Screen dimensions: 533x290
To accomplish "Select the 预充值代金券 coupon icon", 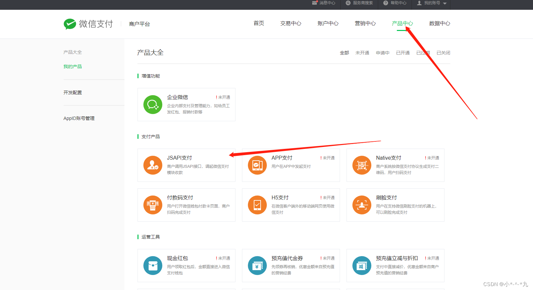I will 257,266.
